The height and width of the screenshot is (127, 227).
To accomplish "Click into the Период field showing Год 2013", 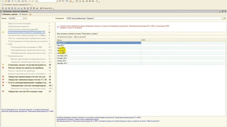I will [x=16, y=18].
